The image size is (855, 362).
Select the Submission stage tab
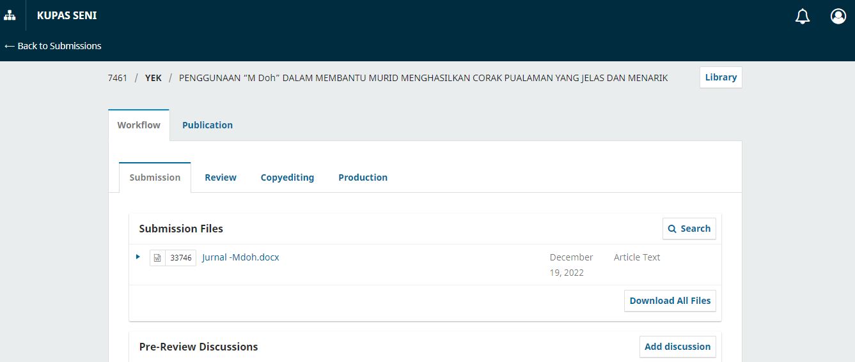(155, 177)
